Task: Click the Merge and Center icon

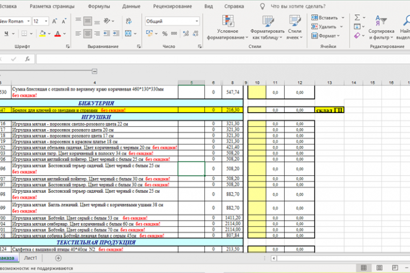Action: click(128, 34)
